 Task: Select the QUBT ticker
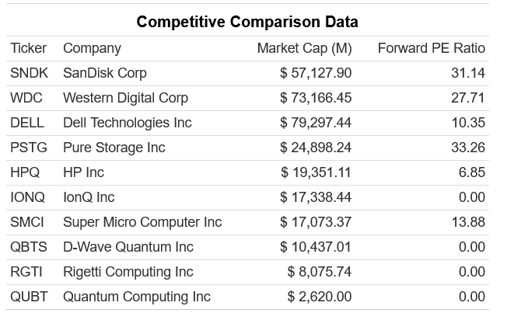(28, 297)
